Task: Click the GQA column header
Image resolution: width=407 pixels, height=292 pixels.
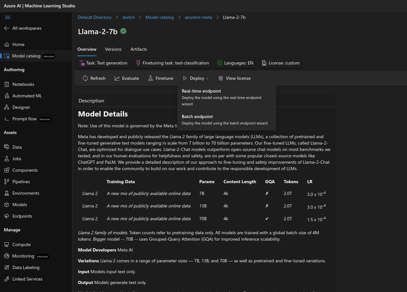Action: tap(270, 182)
